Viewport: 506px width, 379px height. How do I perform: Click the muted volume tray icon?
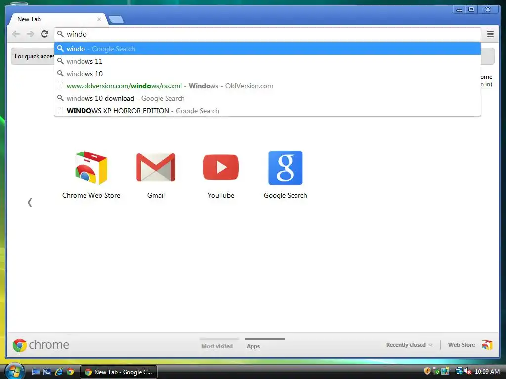467,371
